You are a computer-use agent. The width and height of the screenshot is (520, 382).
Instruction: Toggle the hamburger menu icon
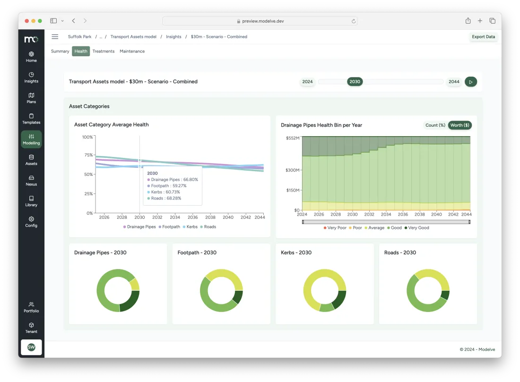coord(55,37)
